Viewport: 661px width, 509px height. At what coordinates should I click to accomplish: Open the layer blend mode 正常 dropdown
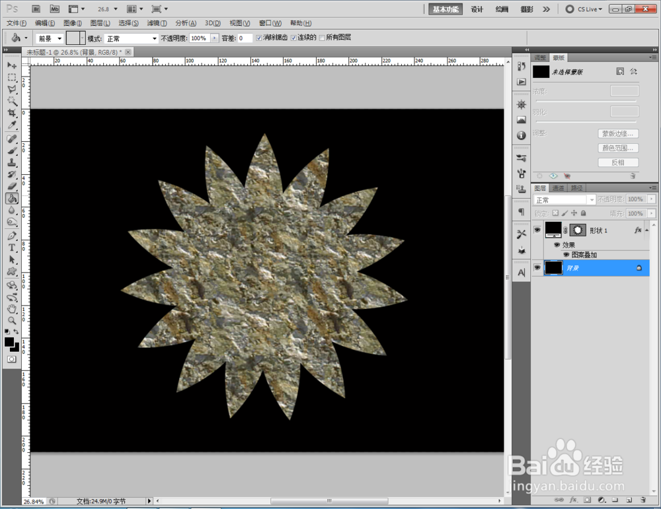564,199
